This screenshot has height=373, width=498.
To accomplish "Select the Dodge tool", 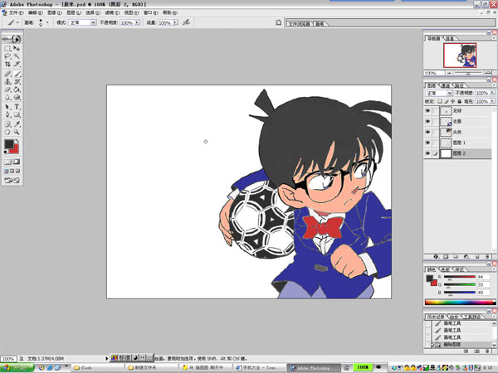I will tap(17, 97).
